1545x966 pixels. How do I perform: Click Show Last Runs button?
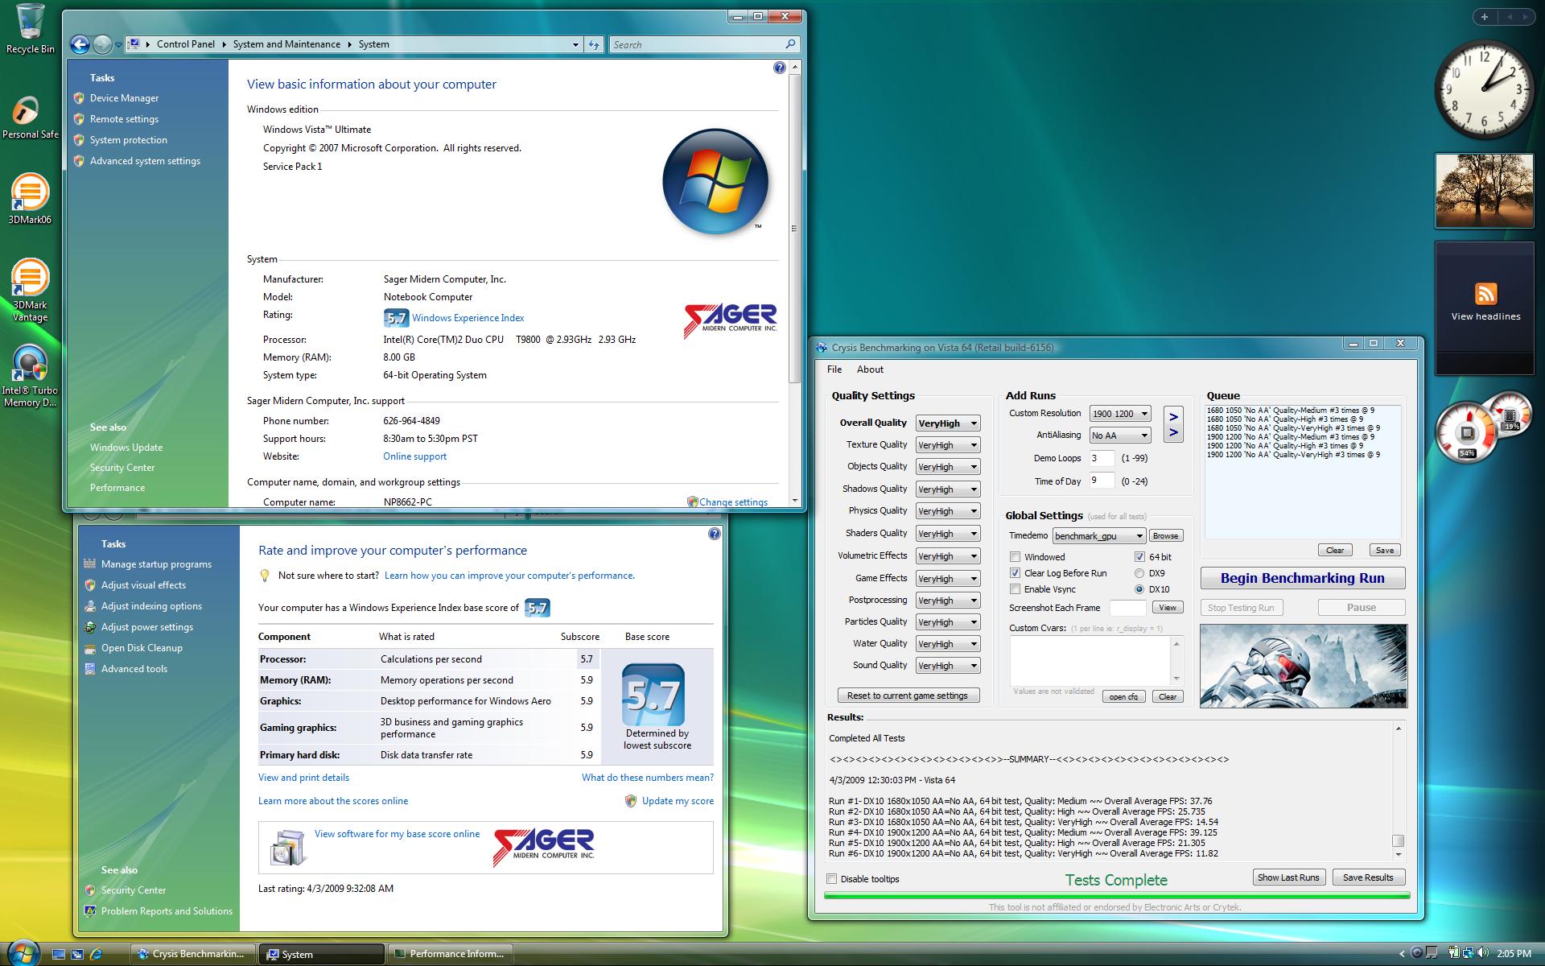point(1288,877)
